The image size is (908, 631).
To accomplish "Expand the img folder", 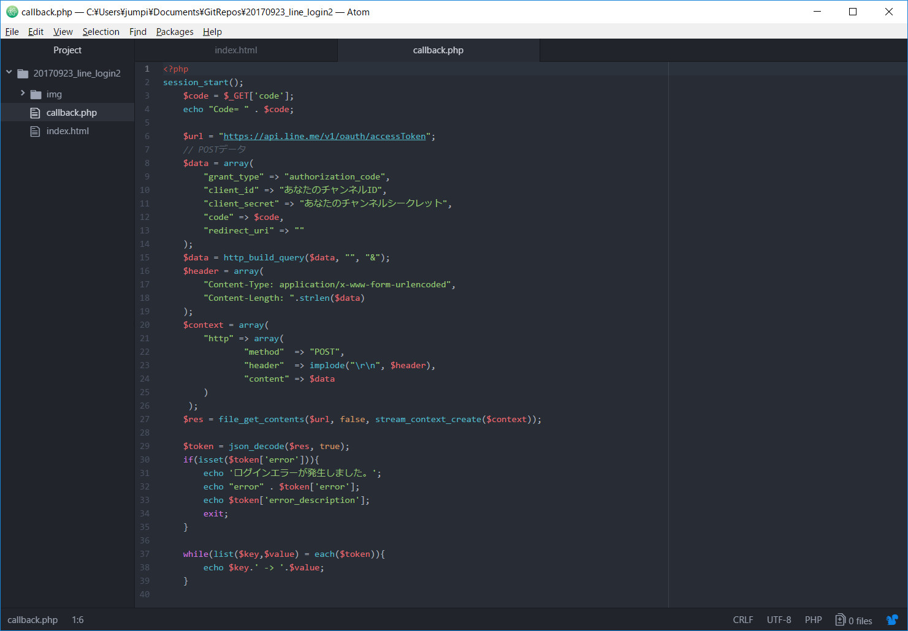I will [23, 94].
